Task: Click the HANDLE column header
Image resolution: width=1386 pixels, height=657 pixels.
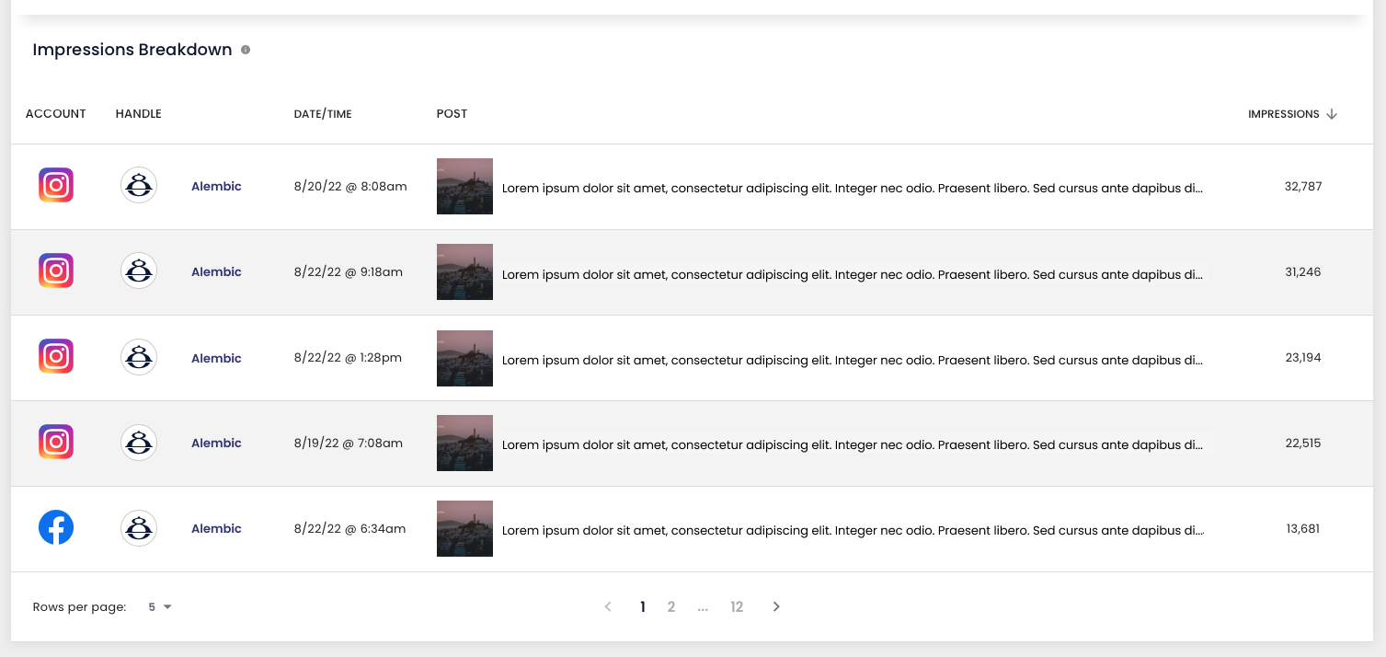Action: 139,114
